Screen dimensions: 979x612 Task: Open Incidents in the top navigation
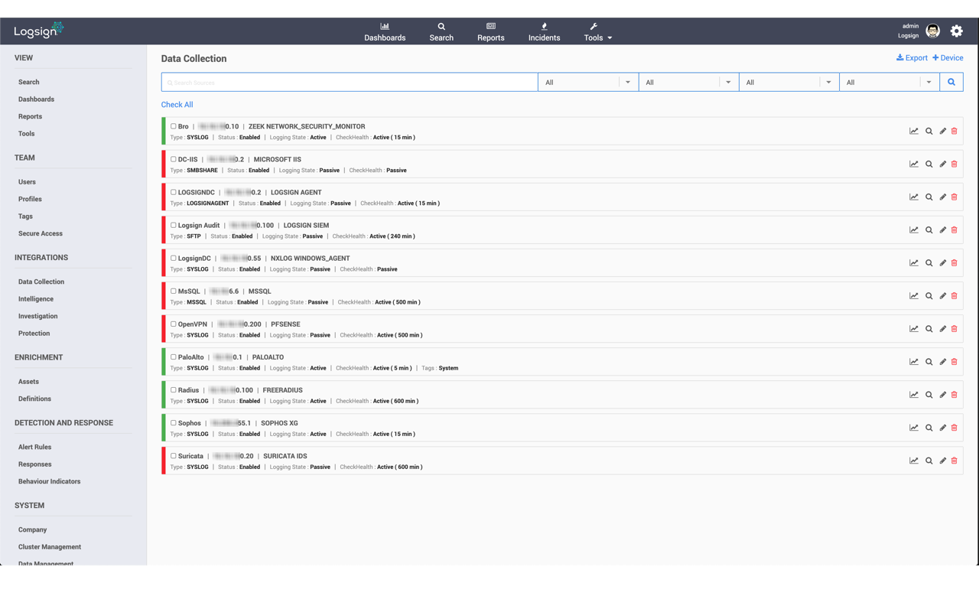pyautogui.click(x=545, y=31)
